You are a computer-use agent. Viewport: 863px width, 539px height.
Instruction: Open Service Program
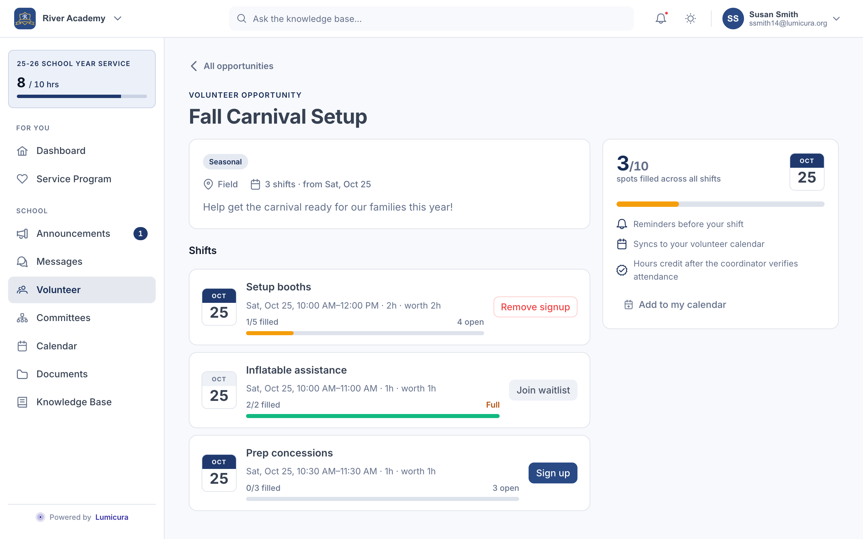[82, 179]
